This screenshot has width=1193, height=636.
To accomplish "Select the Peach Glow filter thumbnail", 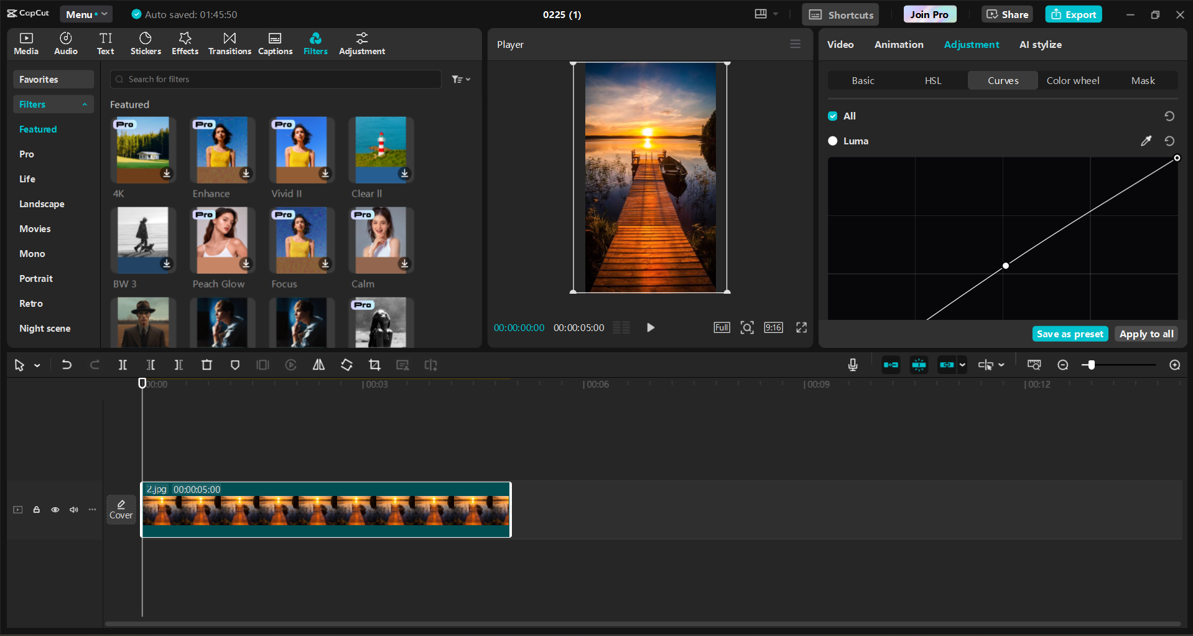I will point(221,240).
